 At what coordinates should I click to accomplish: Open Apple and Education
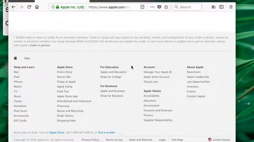click(113, 72)
